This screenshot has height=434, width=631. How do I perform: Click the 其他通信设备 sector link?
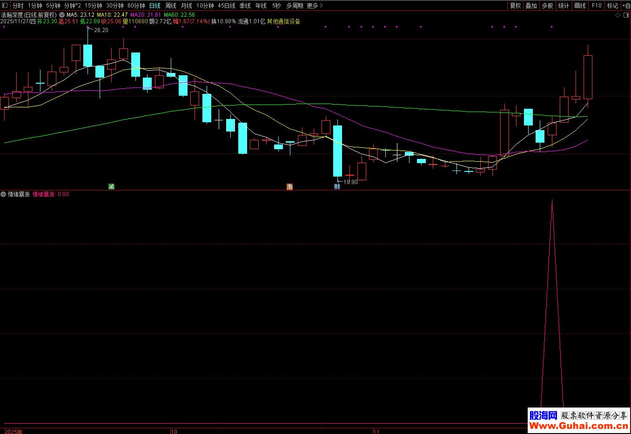283,21
